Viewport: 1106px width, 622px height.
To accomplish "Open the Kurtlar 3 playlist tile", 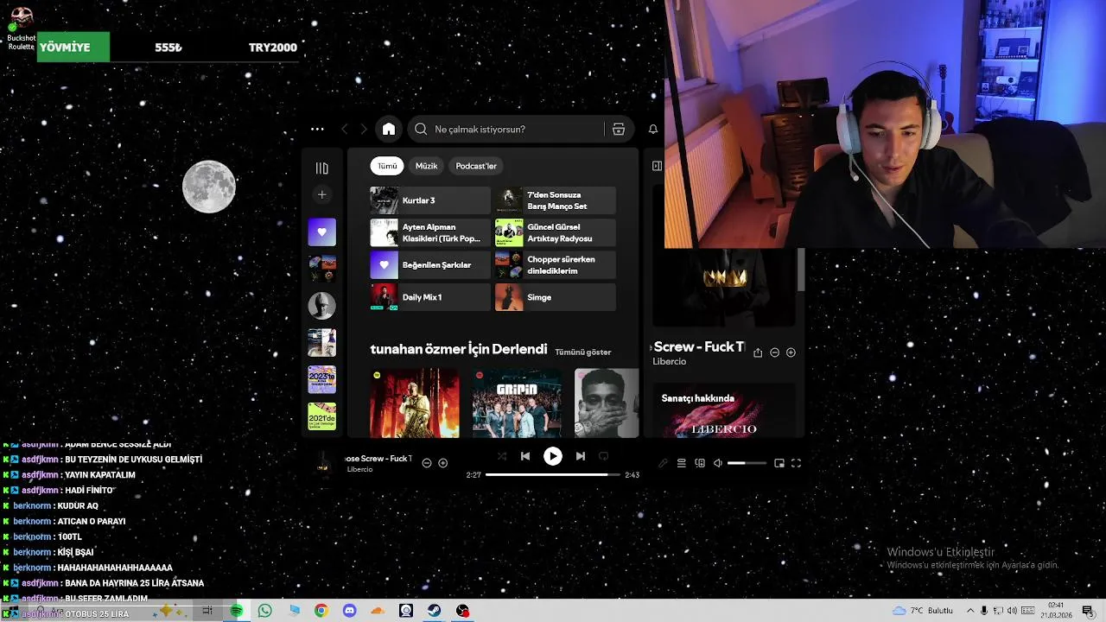I will pos(430,200).
